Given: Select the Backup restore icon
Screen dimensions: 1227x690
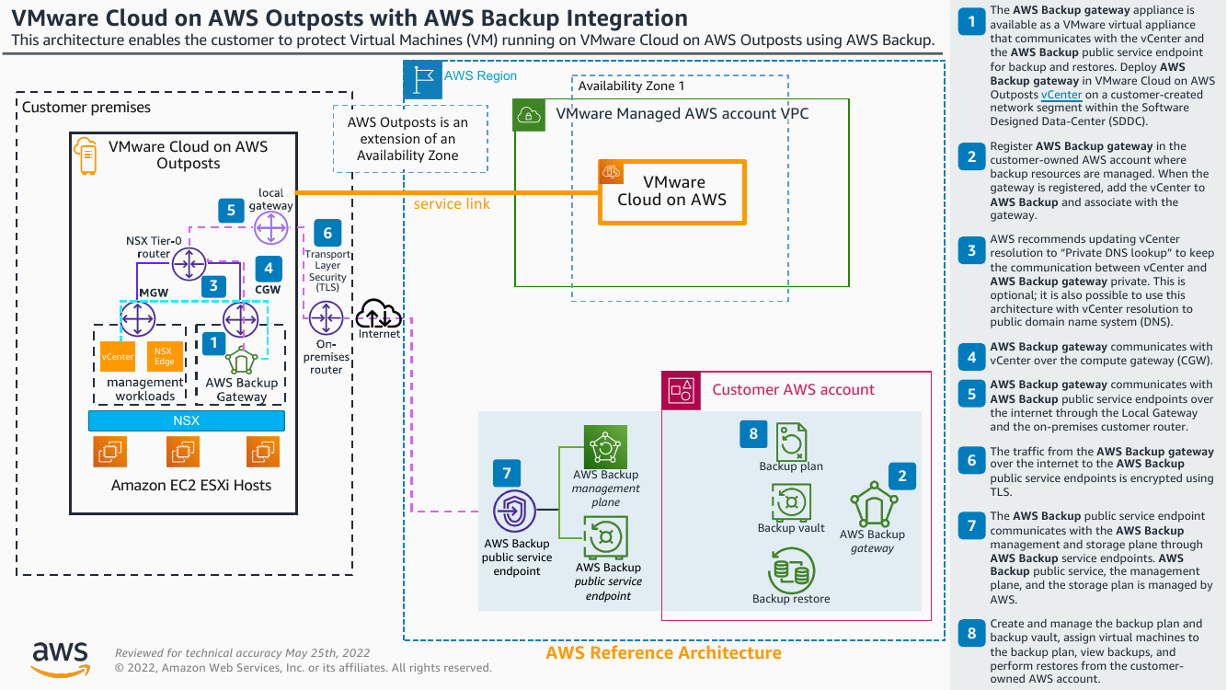Looking at the screenshot, I should click(791, 570).
